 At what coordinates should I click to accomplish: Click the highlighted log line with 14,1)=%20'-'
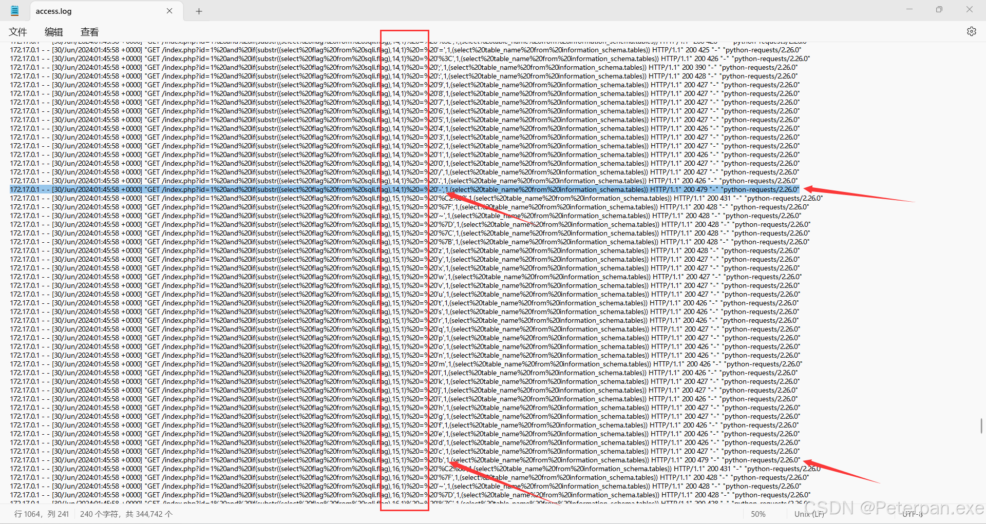405,189
